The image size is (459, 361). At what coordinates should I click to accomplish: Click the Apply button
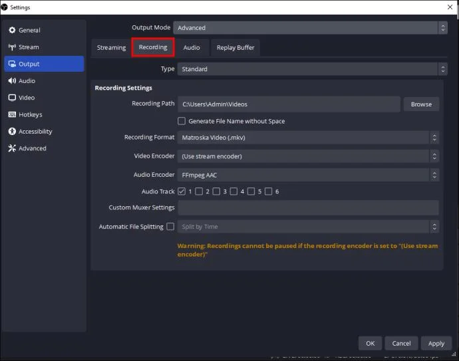[x=436, y=343]
